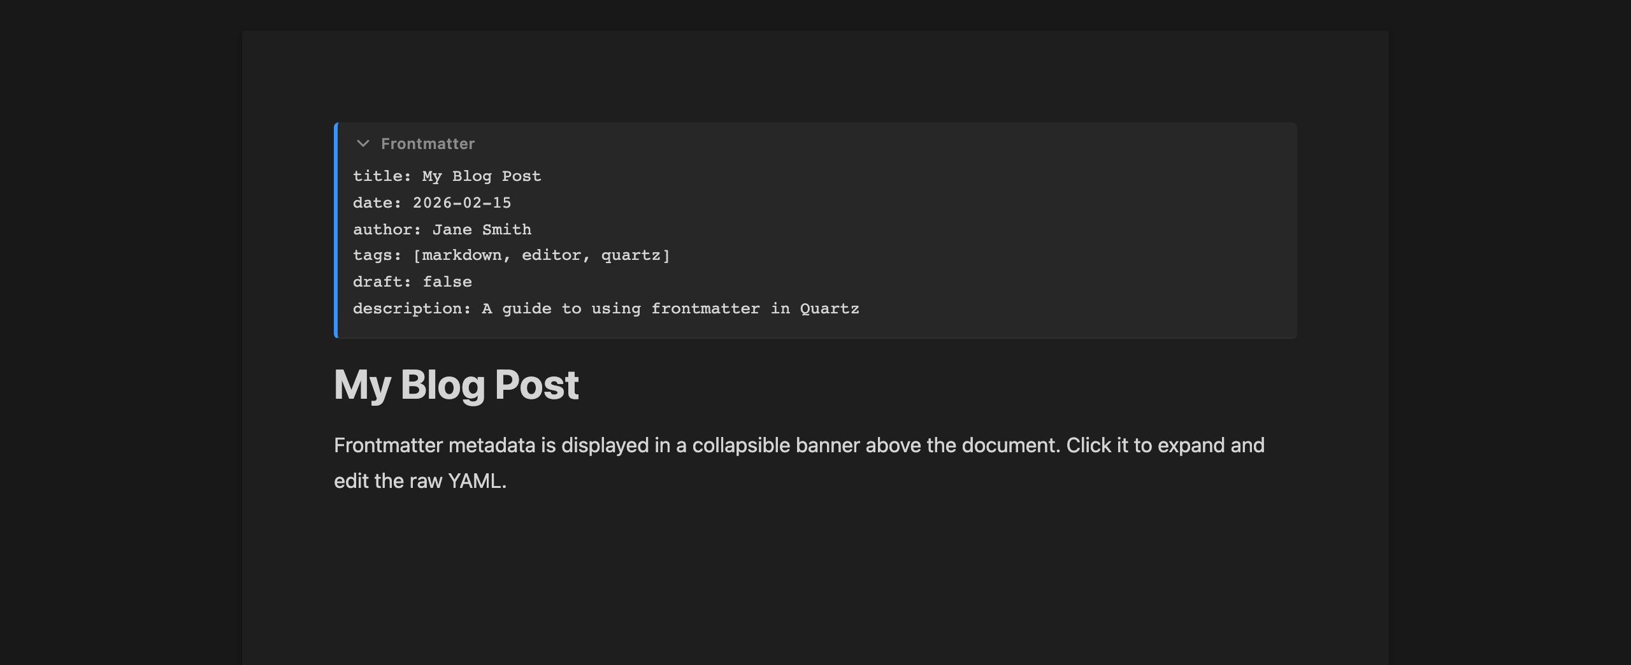This screenshot has width=1631, height=665.
Task: Click the description line of the frontmatter
Action: tap(605, 308)
